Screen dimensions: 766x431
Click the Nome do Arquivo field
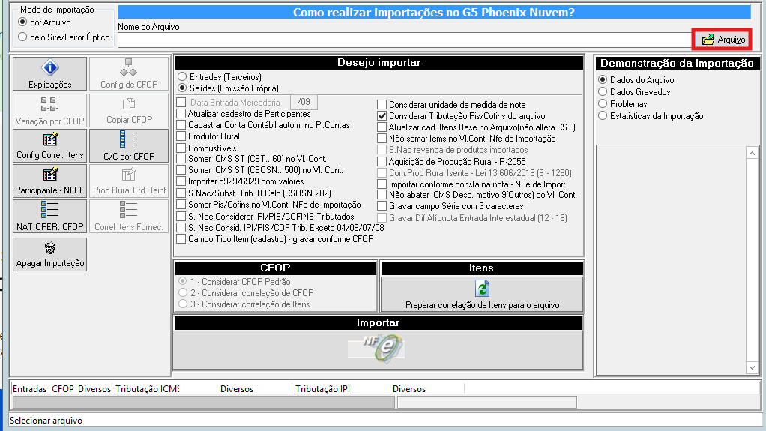[403, 40]
